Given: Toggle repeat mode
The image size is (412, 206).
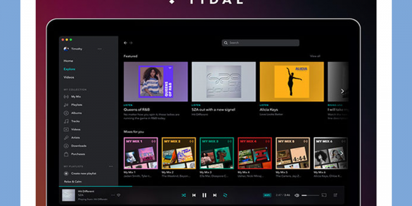Looking at the screenshot, I should point(225,195).
